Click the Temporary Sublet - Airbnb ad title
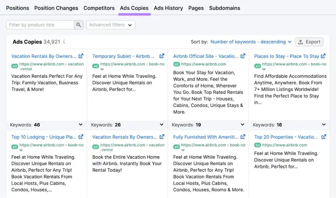Image resolution: width=336 pixels, height=198 pixels. (124, 56)
